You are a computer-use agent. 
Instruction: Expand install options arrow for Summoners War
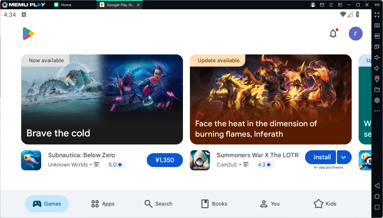click(x=344, y=157)
